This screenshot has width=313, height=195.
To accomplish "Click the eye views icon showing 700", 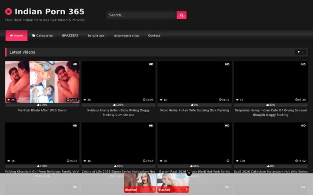I will click(237, 161).
